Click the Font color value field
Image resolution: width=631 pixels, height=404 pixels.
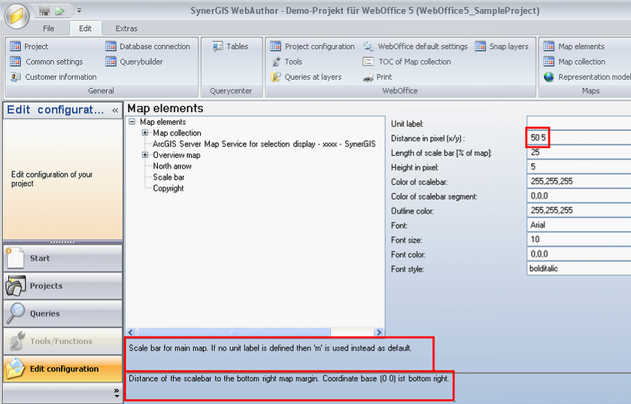[578, 254]
